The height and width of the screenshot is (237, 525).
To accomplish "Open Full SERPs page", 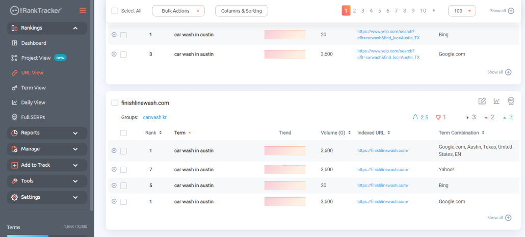I will [x=33, y=117].
